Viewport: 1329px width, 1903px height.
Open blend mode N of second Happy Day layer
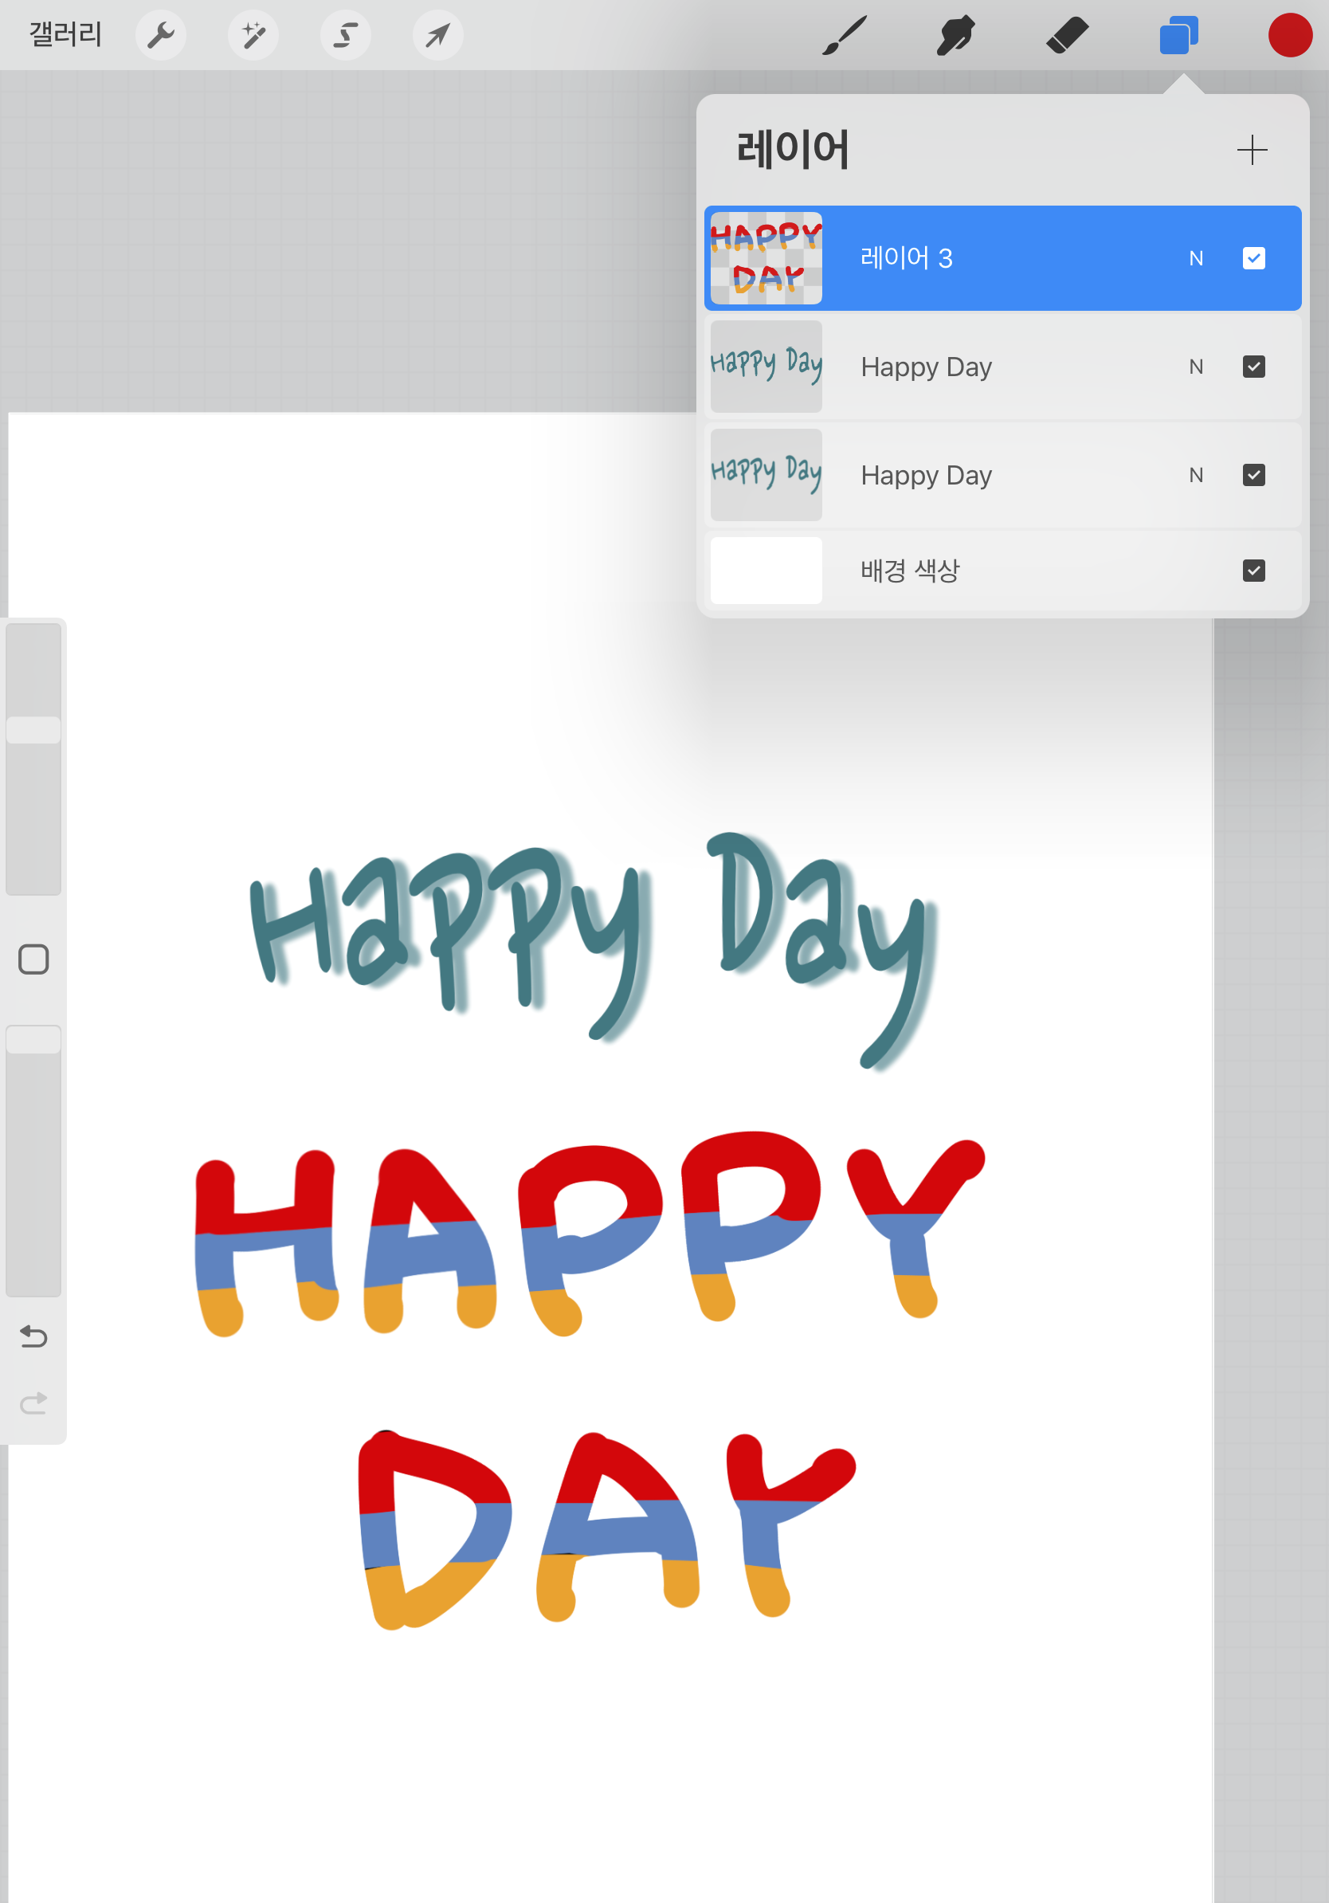coord(1196,475)
